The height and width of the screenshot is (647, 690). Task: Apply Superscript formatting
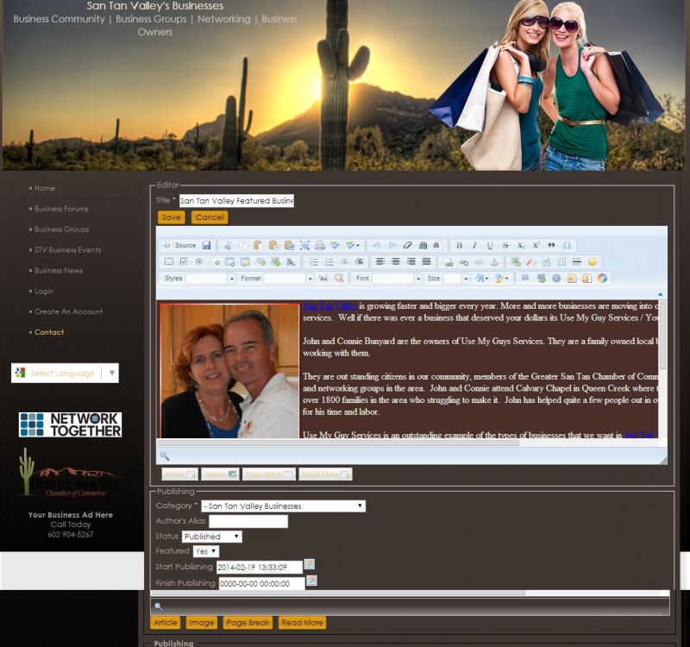click(536, 246)
